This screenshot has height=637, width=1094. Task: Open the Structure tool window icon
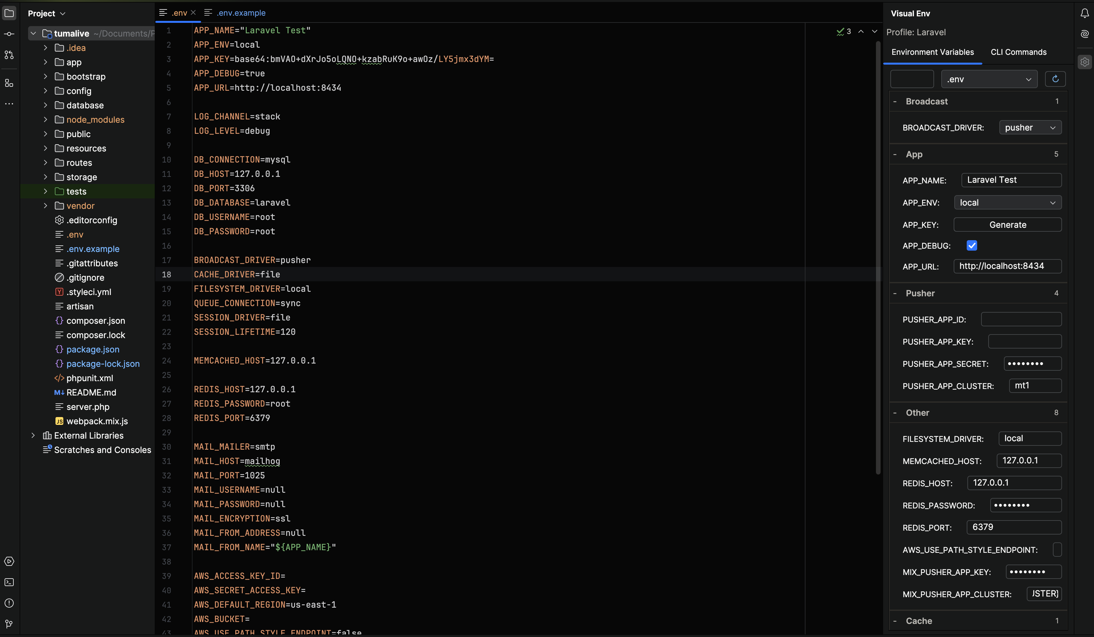pos(9,83)
